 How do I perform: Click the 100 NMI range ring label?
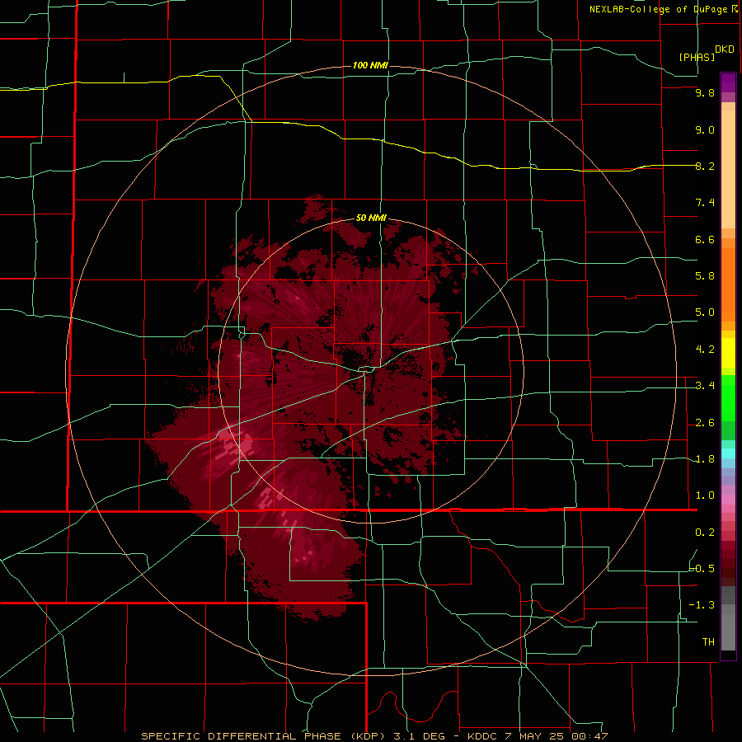[x=370, y=65]
